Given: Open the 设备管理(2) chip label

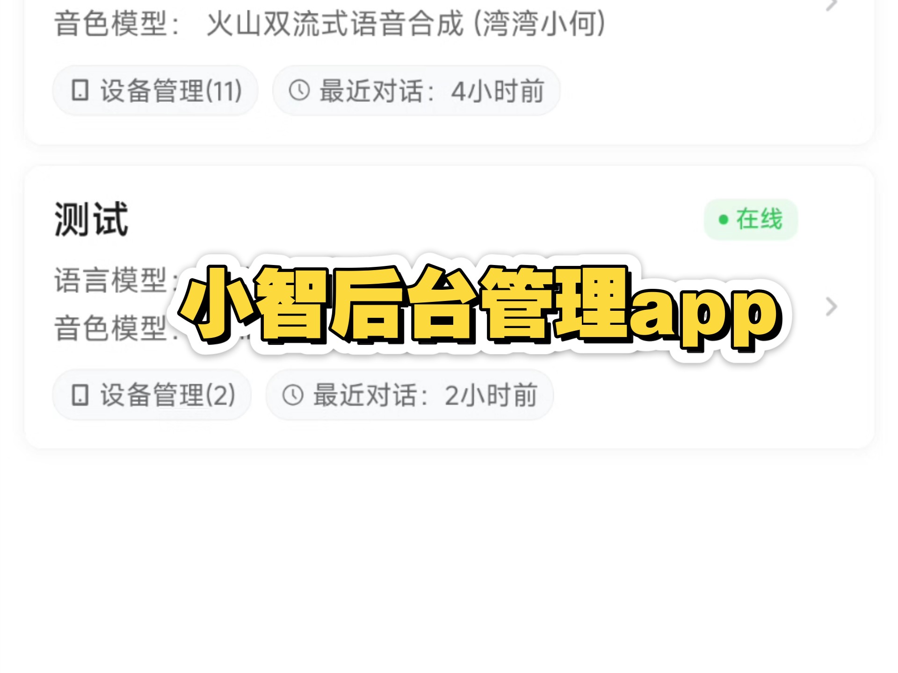Looking at the screenshot, I should tap(168, 395).
